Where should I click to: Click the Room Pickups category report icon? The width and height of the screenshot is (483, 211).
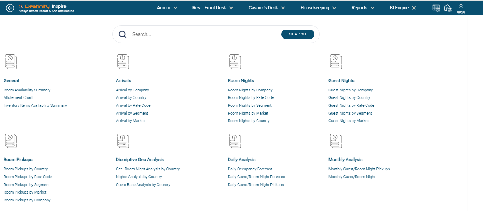pos(11,141)
